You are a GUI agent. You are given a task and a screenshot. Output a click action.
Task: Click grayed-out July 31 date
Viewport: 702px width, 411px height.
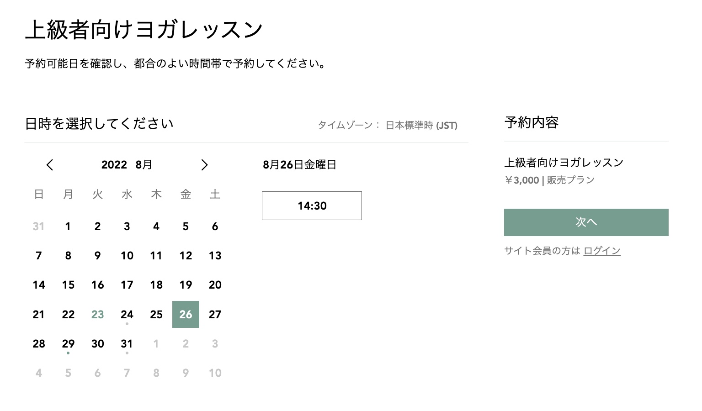(x=39, y=227)
